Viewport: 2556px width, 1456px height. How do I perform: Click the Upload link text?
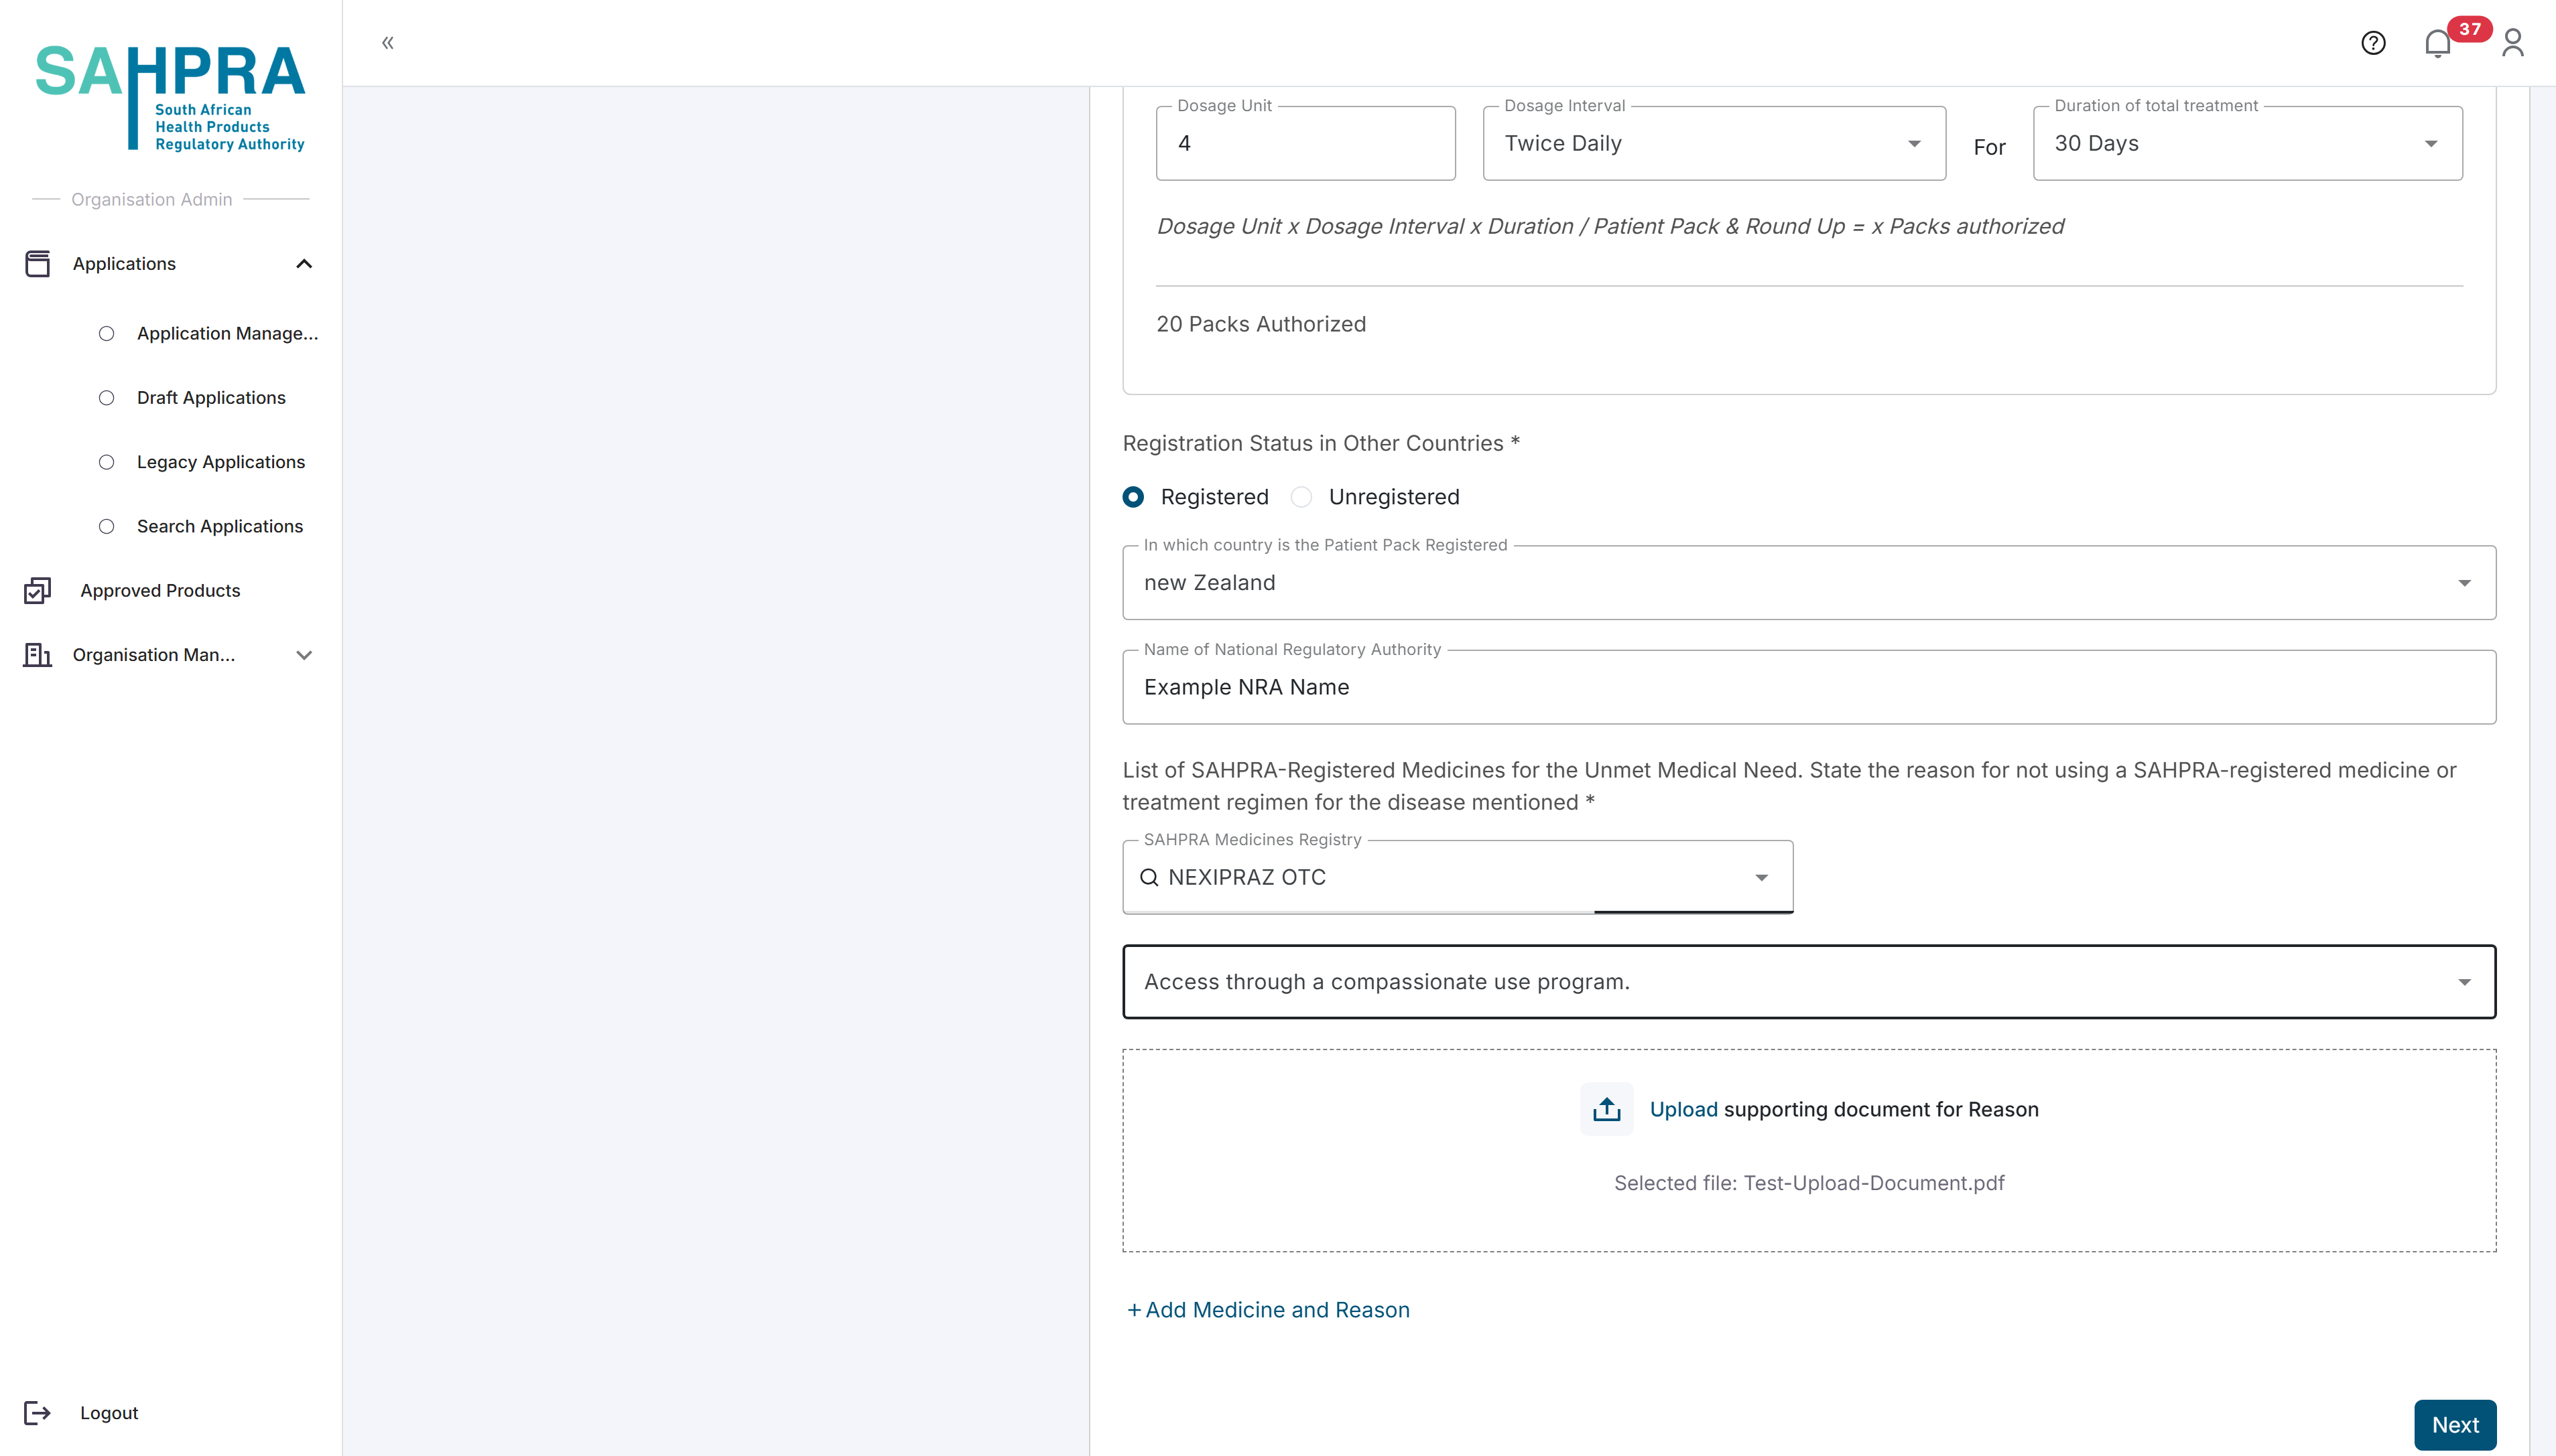click(1683, 1109)
